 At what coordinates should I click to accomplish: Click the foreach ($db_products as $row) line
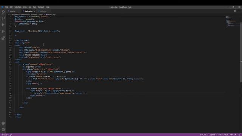pos(30,22)
